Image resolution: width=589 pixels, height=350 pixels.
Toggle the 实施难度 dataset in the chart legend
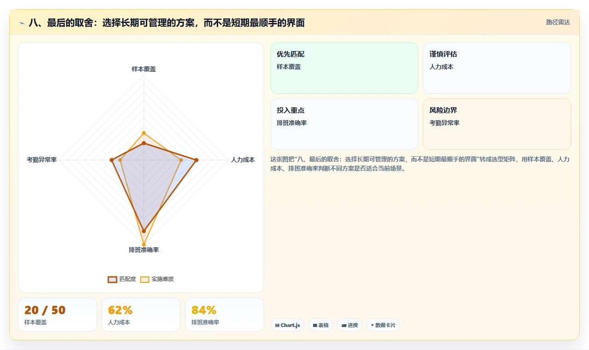tap(157, 279)
